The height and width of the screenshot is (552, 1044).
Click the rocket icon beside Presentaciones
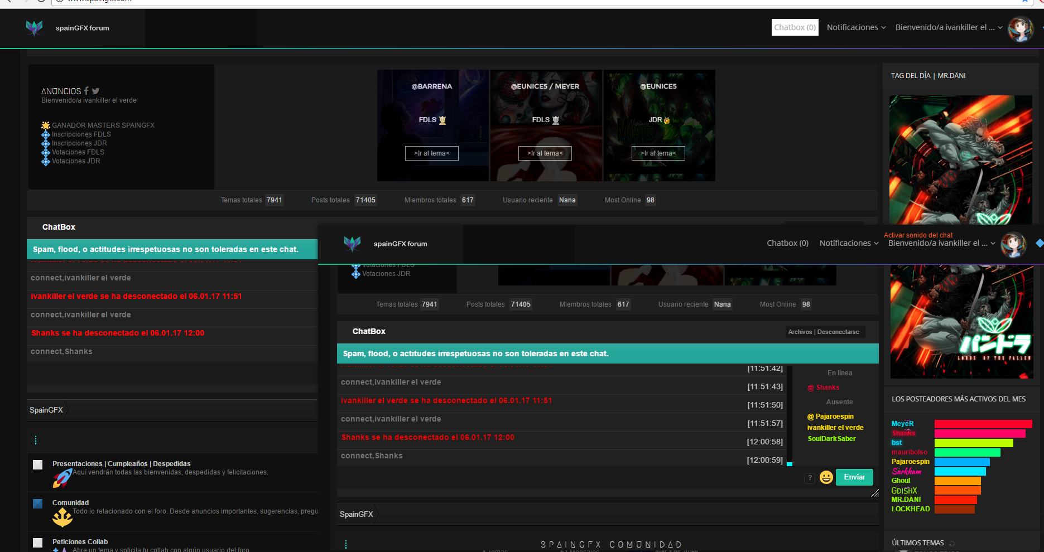62,478
